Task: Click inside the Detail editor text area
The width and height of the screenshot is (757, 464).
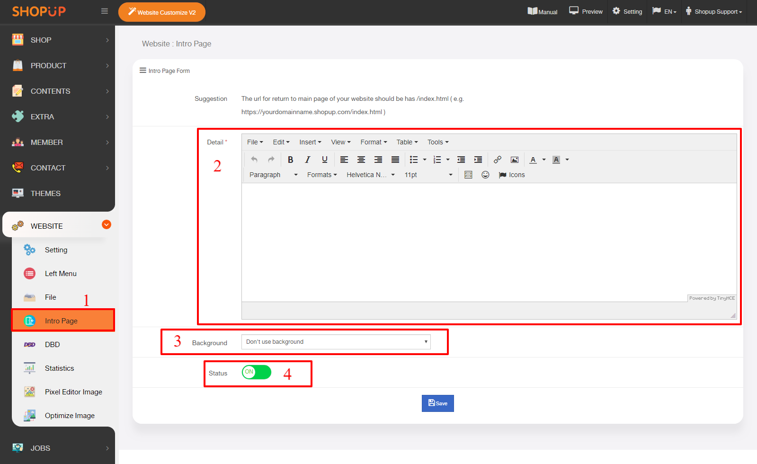Action: tap(489, 242)
